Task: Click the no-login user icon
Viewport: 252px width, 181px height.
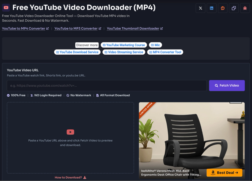Action: point(32,95)
